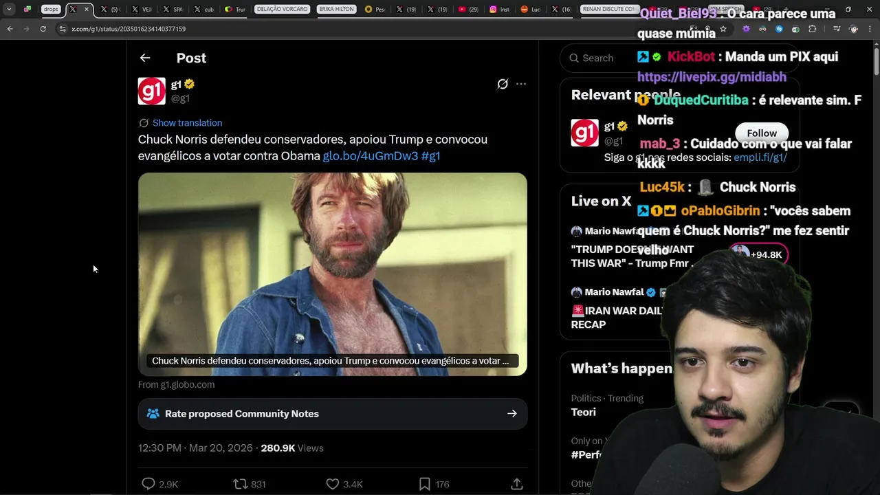Click g1's gold verified badge in the post

(189, 84)
